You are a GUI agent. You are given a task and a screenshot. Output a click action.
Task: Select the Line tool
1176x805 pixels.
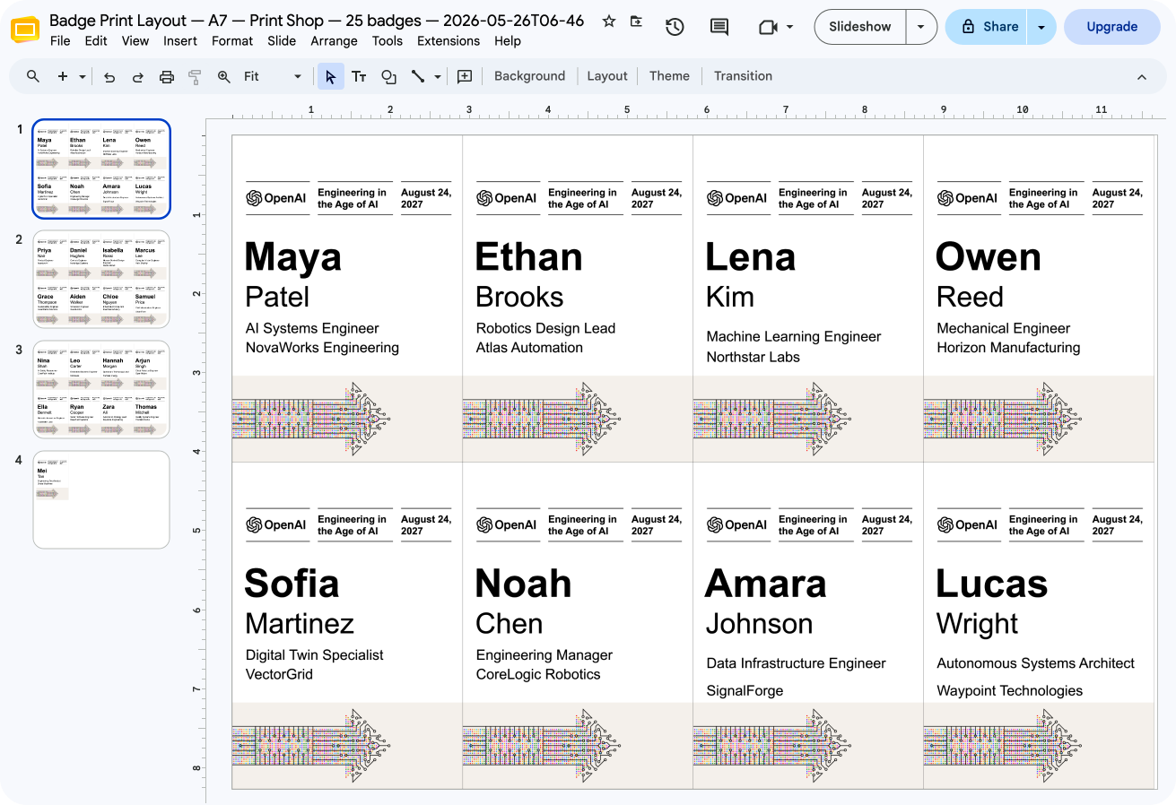tap(418, 76)
